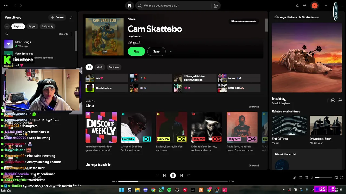Open Drive (feat. Snor) music video
Screen dimensions: 346x194
[326, 130]
